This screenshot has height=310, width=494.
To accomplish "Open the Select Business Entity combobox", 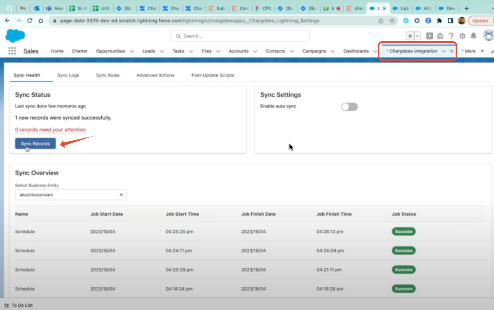I will 71,195.
